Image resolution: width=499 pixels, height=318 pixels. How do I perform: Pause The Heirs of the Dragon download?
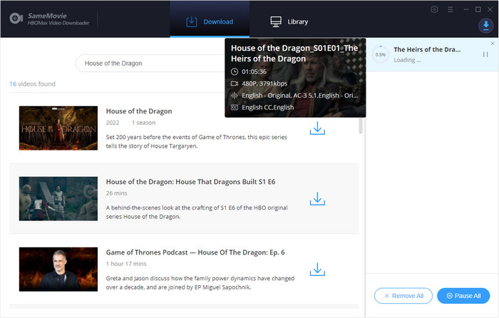[x=485, y=54]
